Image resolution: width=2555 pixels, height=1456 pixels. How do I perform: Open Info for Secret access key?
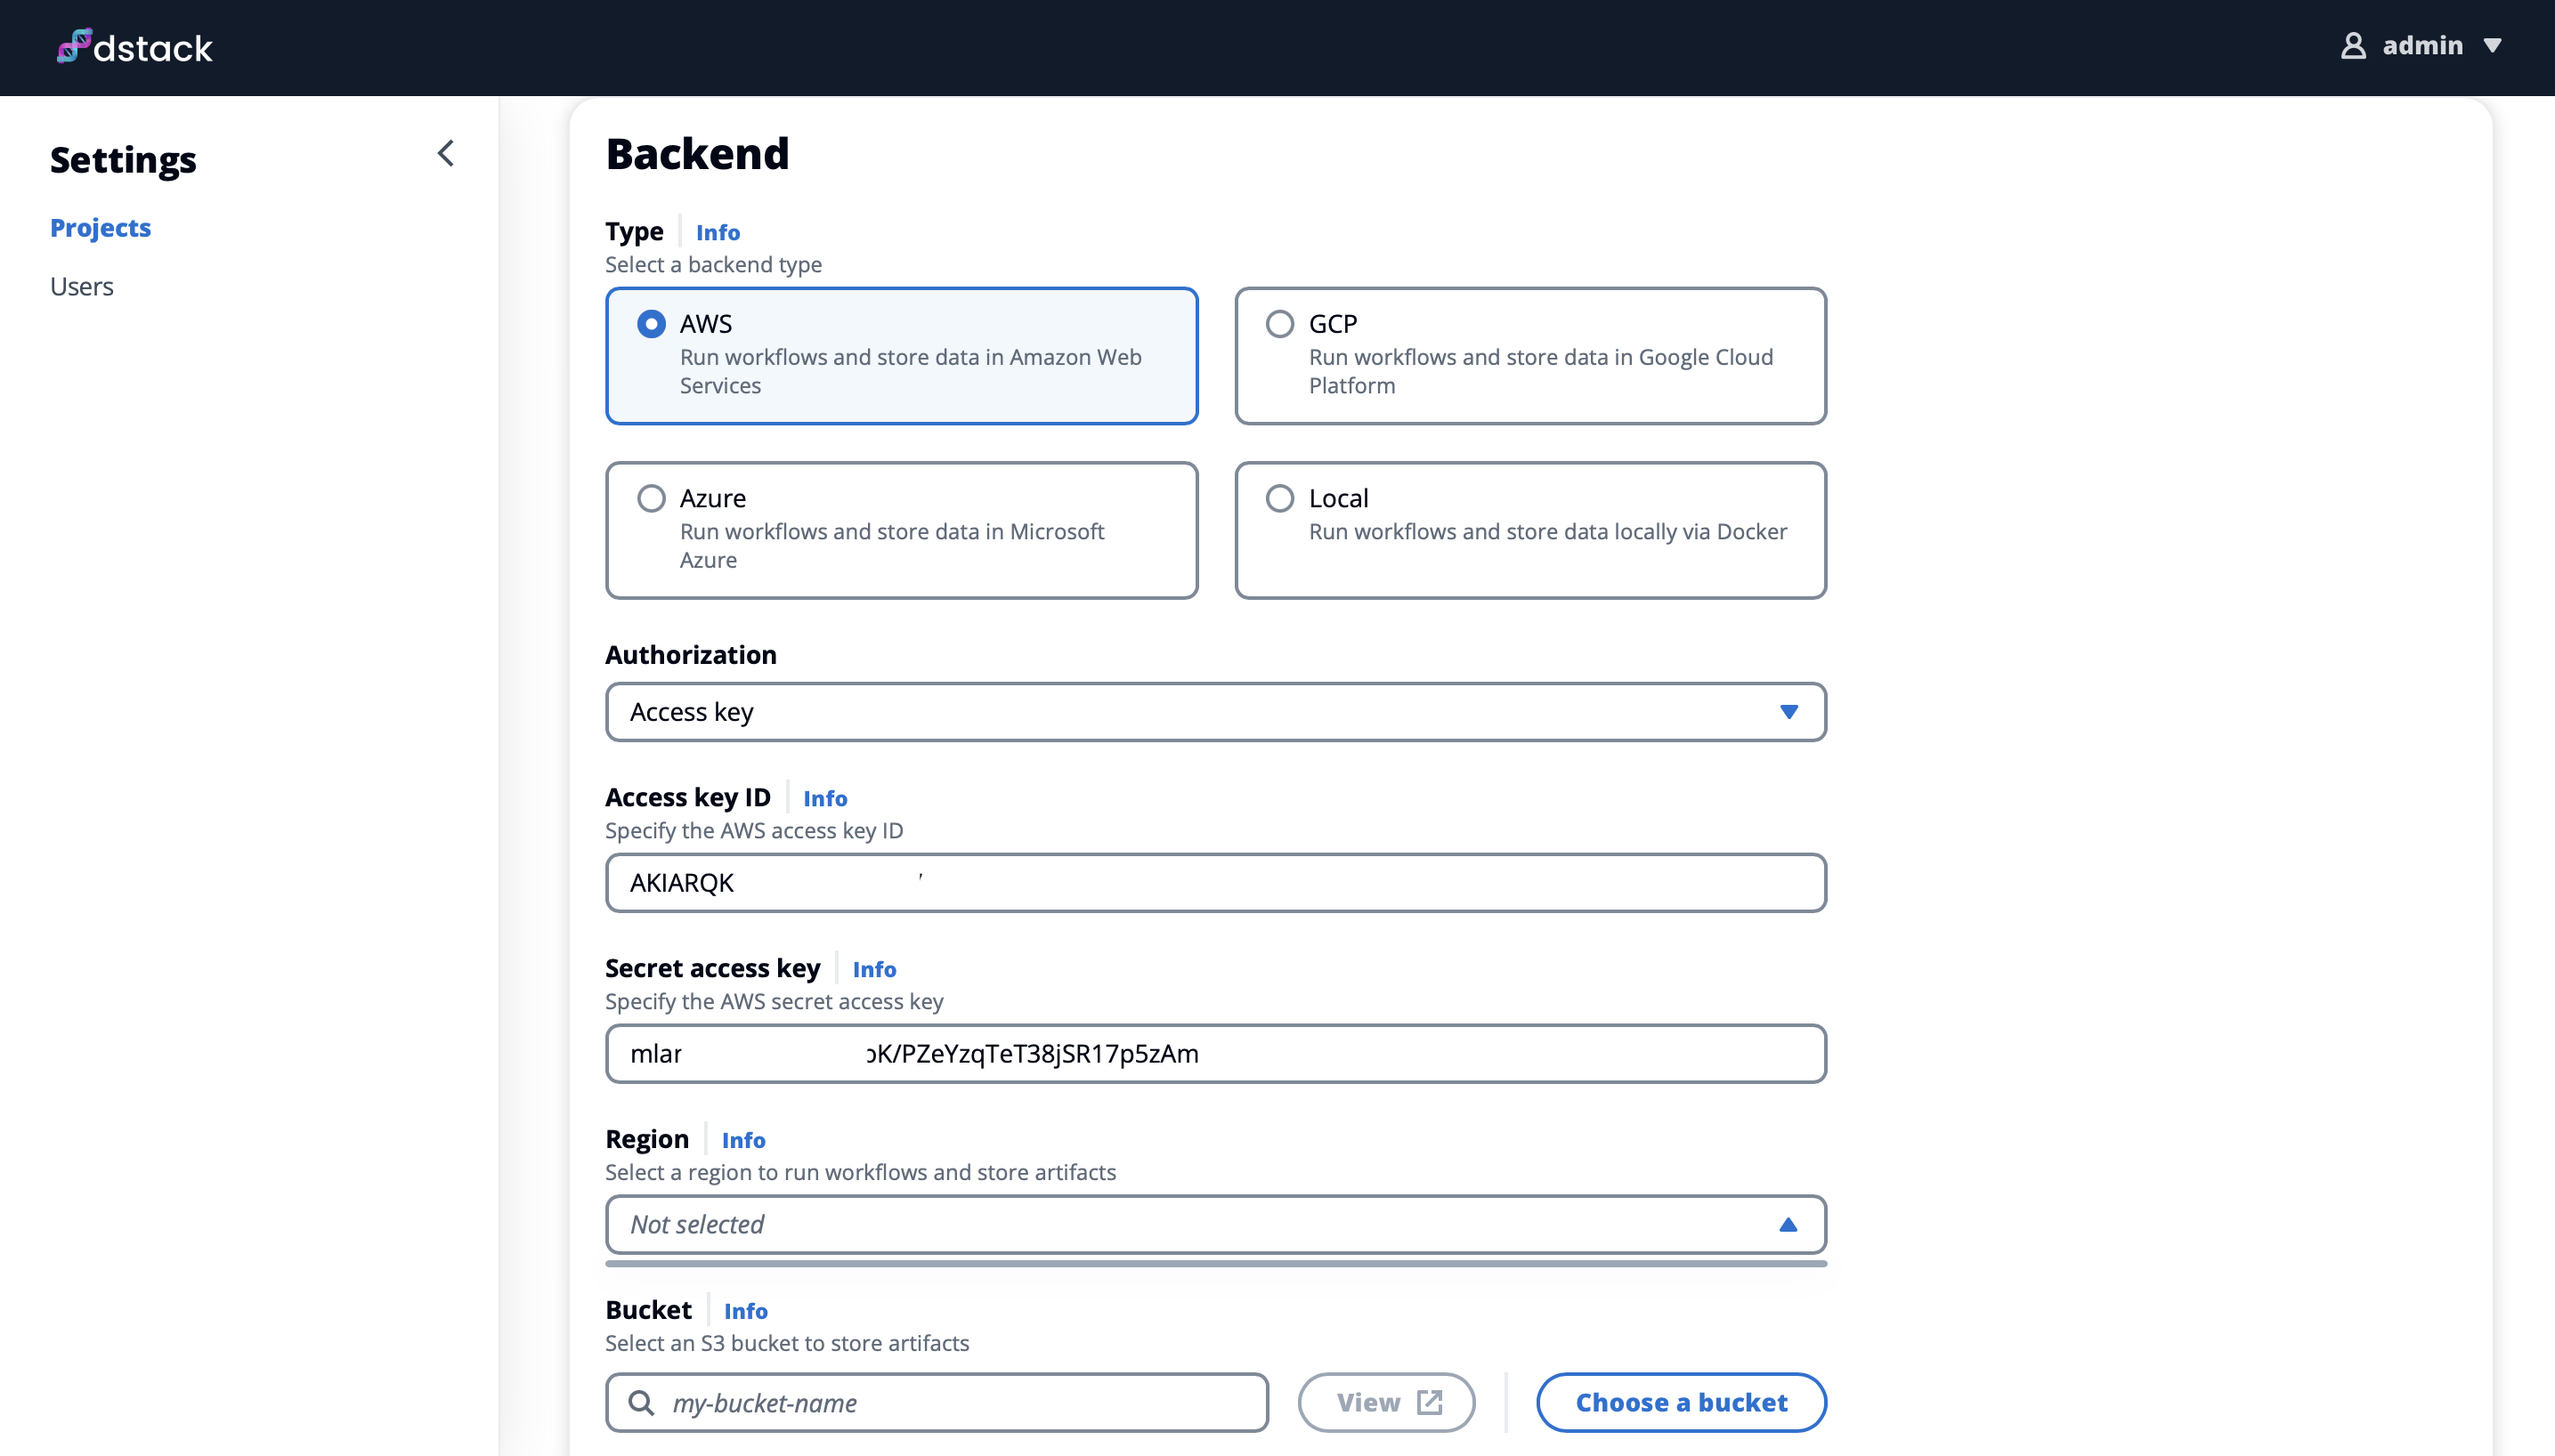(x=874, y=969)
